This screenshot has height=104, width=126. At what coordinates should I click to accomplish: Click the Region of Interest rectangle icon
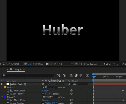tap(76, 64)
